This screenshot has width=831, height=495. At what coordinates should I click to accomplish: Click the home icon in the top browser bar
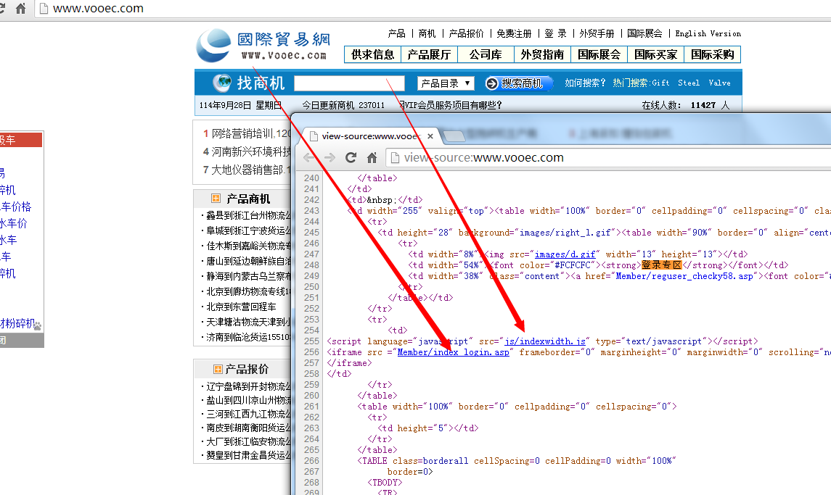(x=22, y=9)
